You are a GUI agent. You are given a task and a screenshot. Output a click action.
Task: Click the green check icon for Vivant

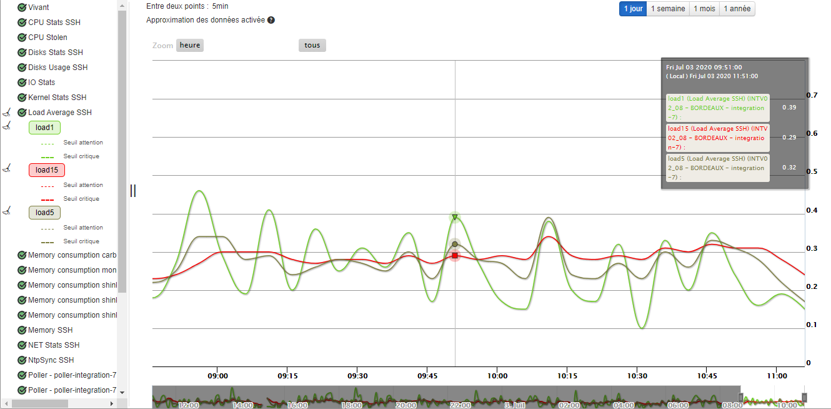[22, 8]
